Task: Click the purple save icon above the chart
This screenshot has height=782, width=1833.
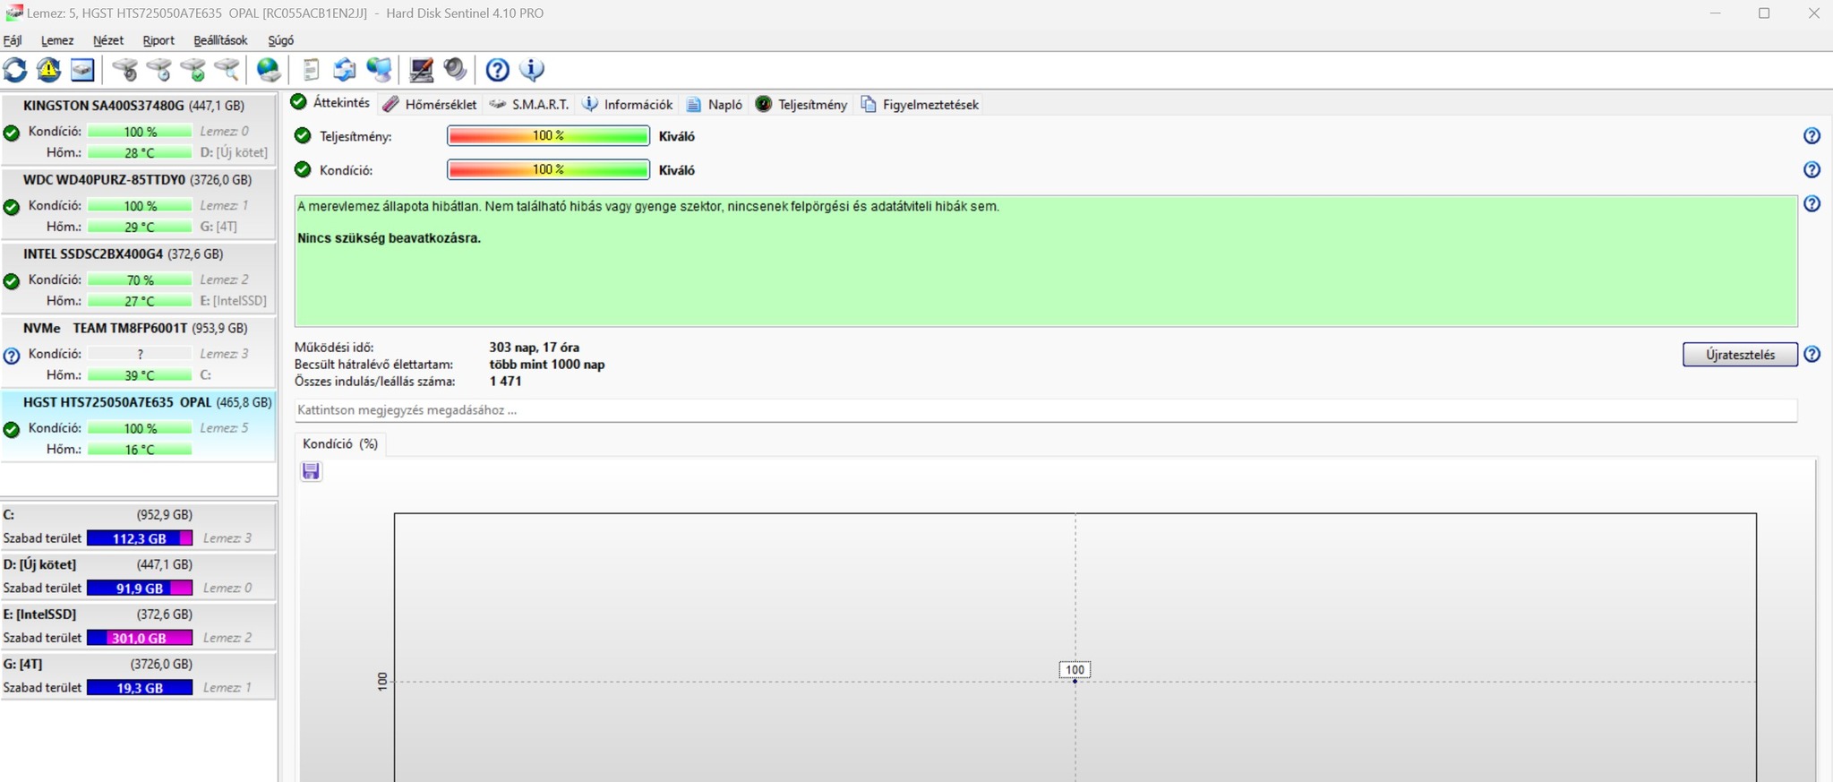Action: [311, 471]
